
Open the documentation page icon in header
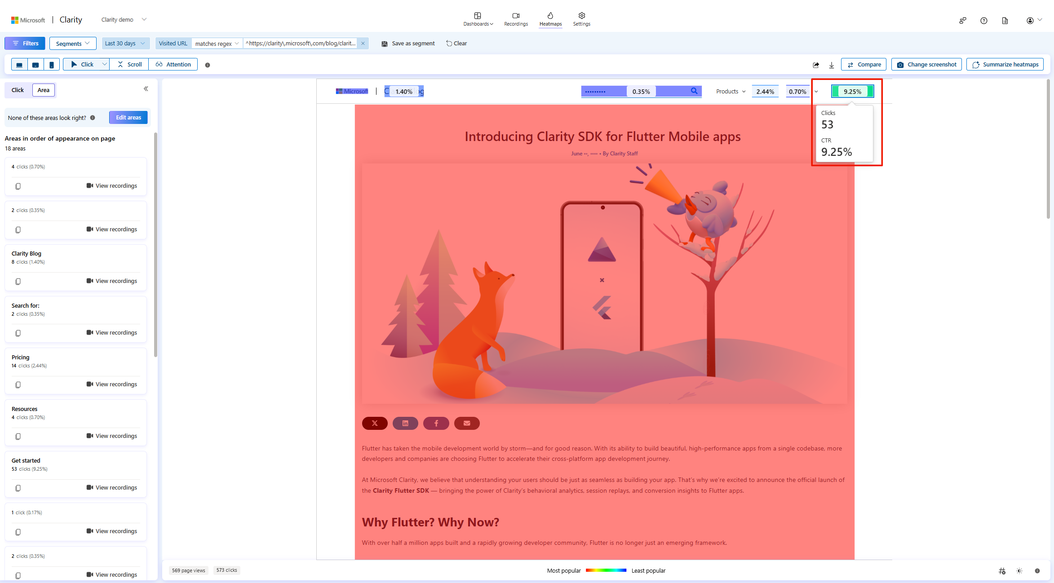pos(1005,21)
